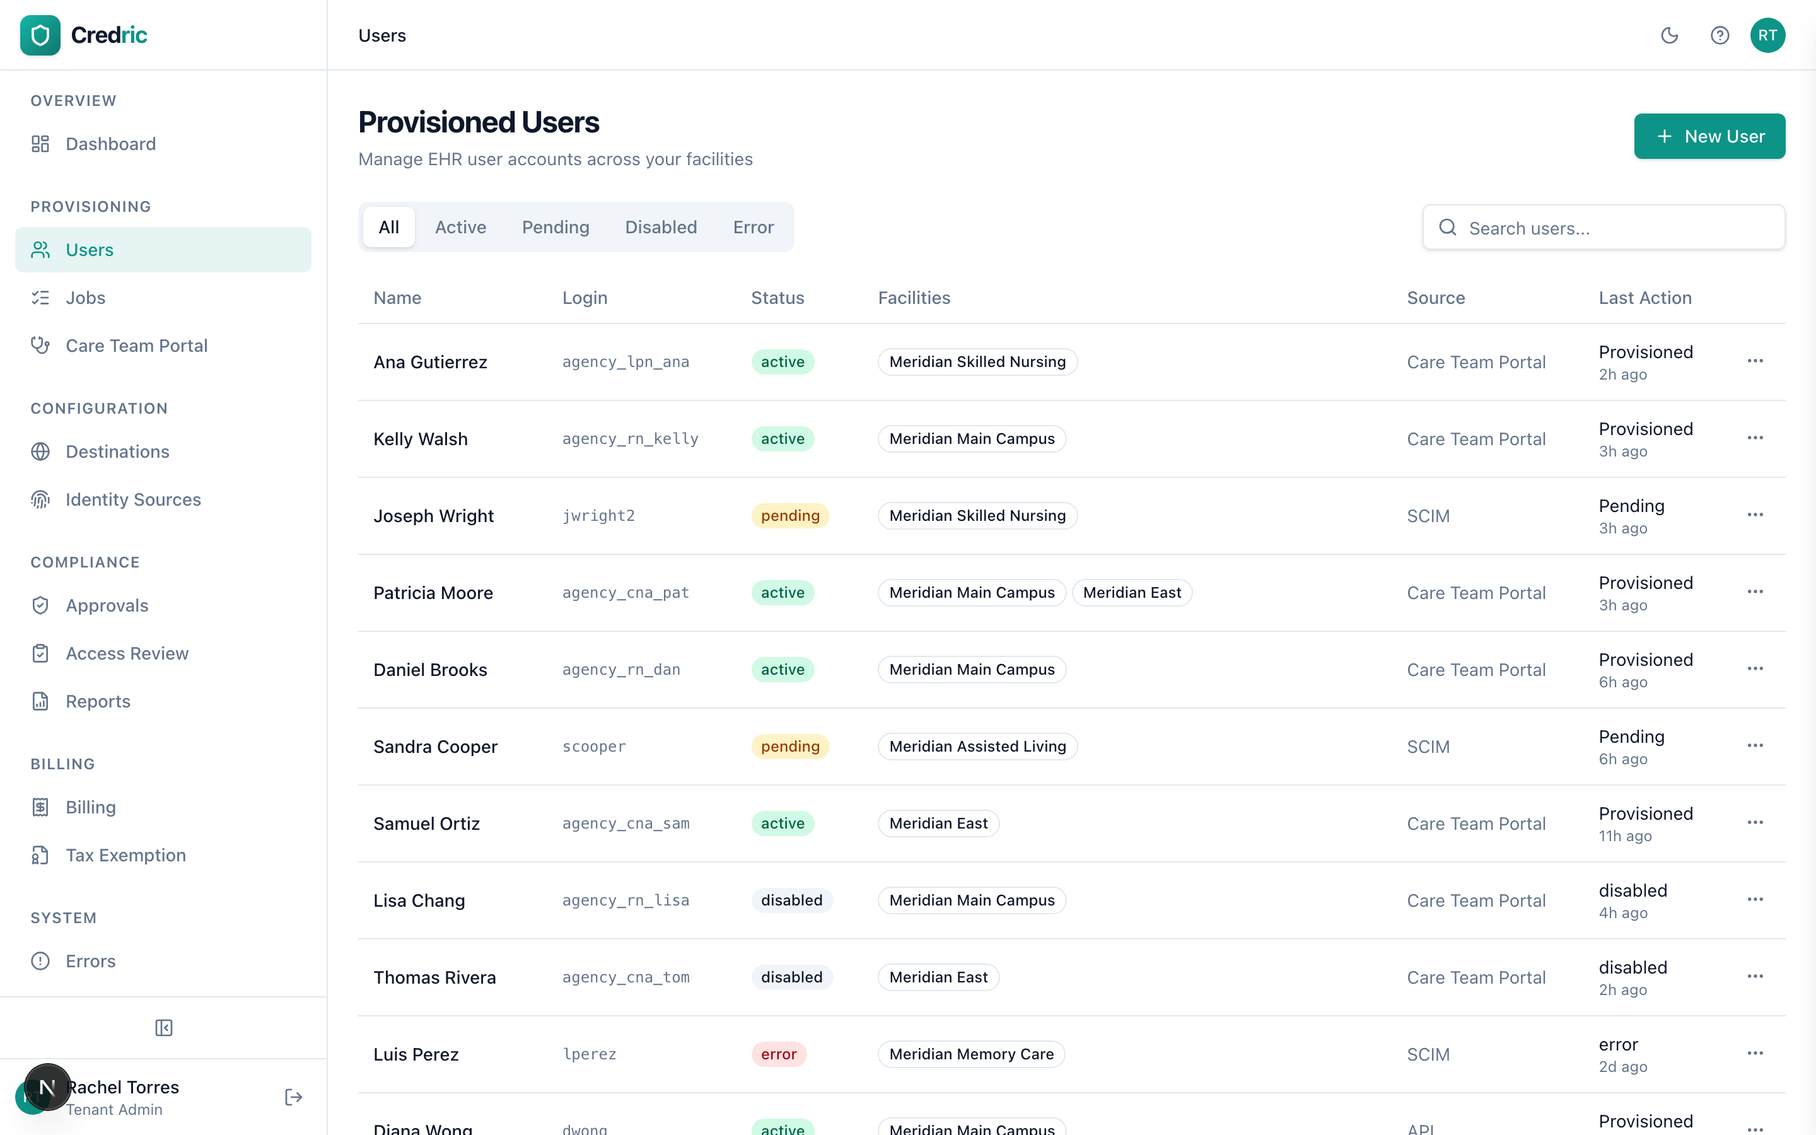
Task: Click the Status column header
Action: pos(777,298)
